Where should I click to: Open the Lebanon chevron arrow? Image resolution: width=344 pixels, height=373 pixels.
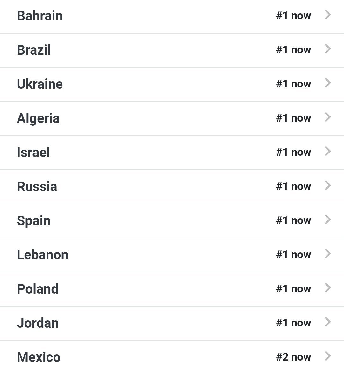click(328, 254)
